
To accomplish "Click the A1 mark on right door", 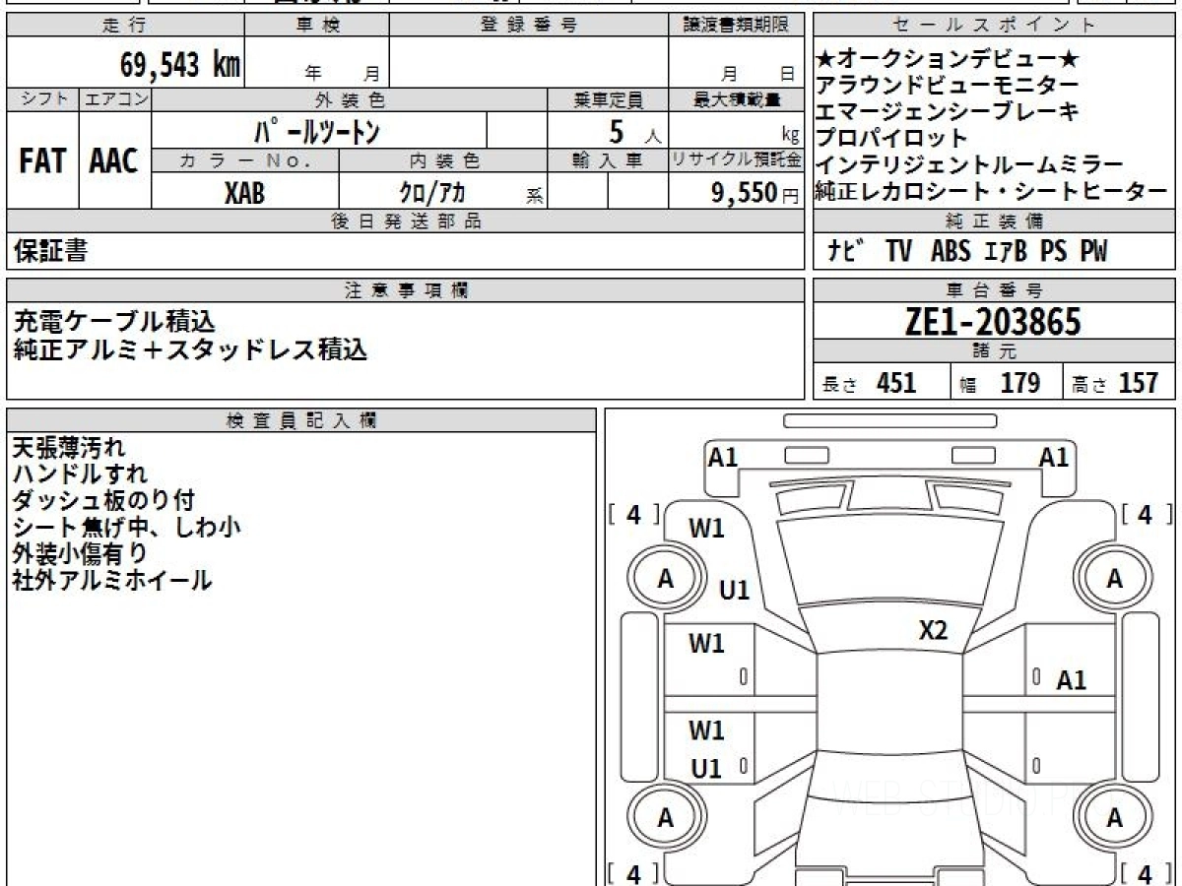I will point(1072,679).
